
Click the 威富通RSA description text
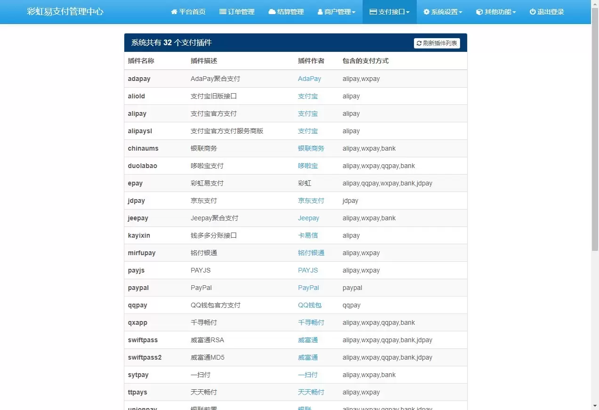click(208, 340)
